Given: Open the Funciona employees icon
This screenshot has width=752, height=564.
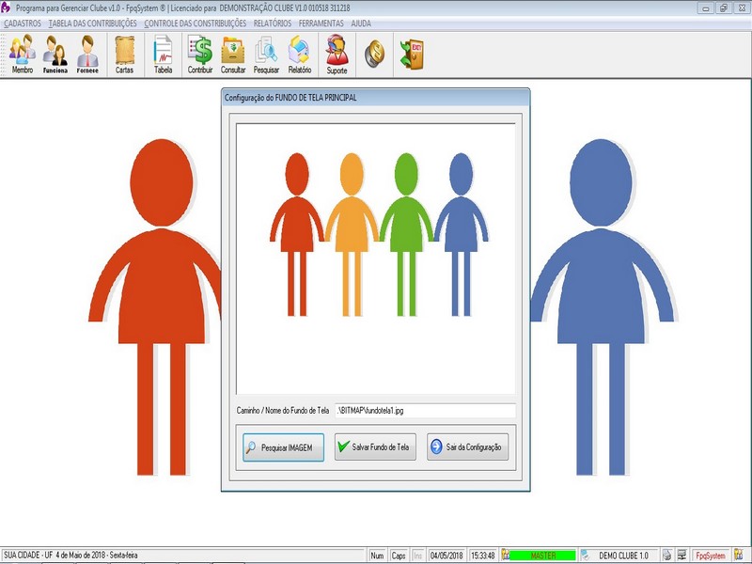Looking at the screenshot, I should pyautogui.click(x=55, y=55).
